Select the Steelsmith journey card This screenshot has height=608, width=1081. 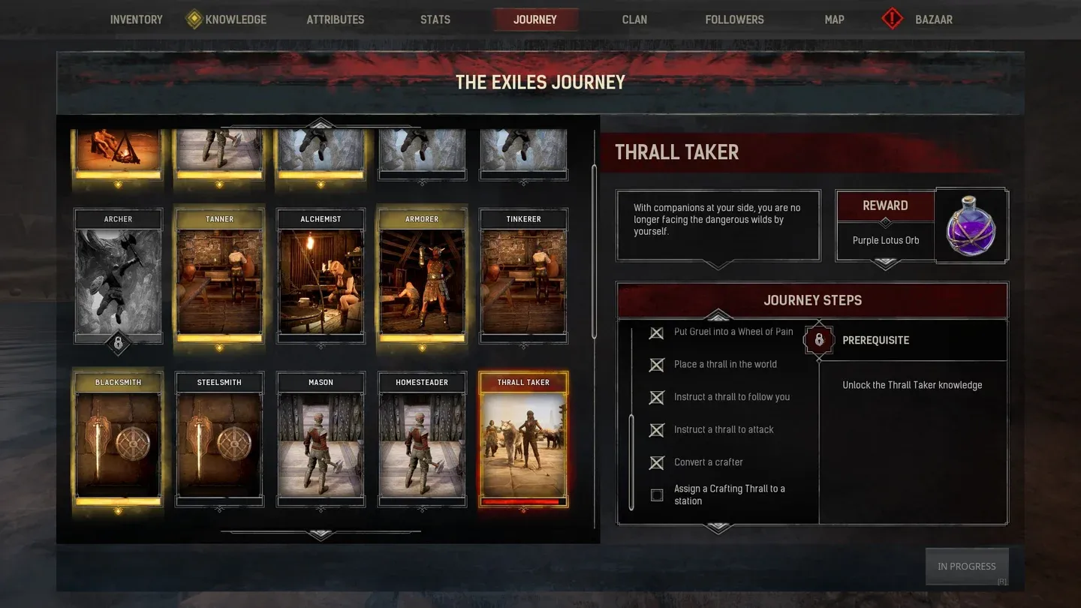(x=219, y=440)
